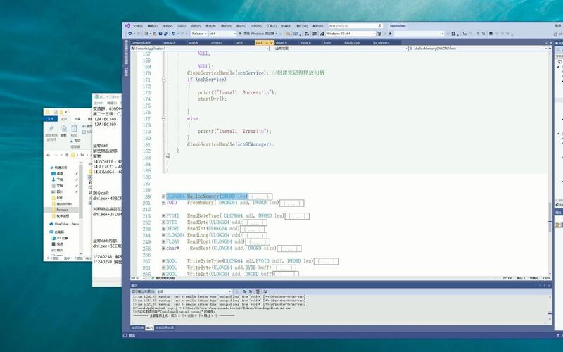The width and height of the screenshot is (563, 352).
Task: Switch to Find Symbol Results tab
Action: tap(165, 328)
